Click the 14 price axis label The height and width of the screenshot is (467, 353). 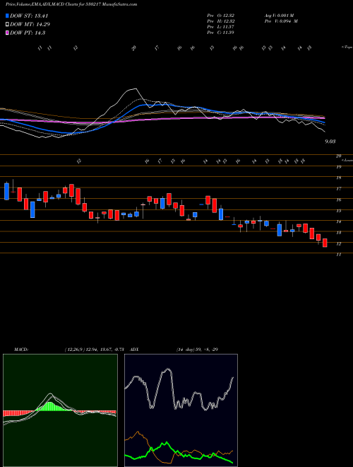338,221
